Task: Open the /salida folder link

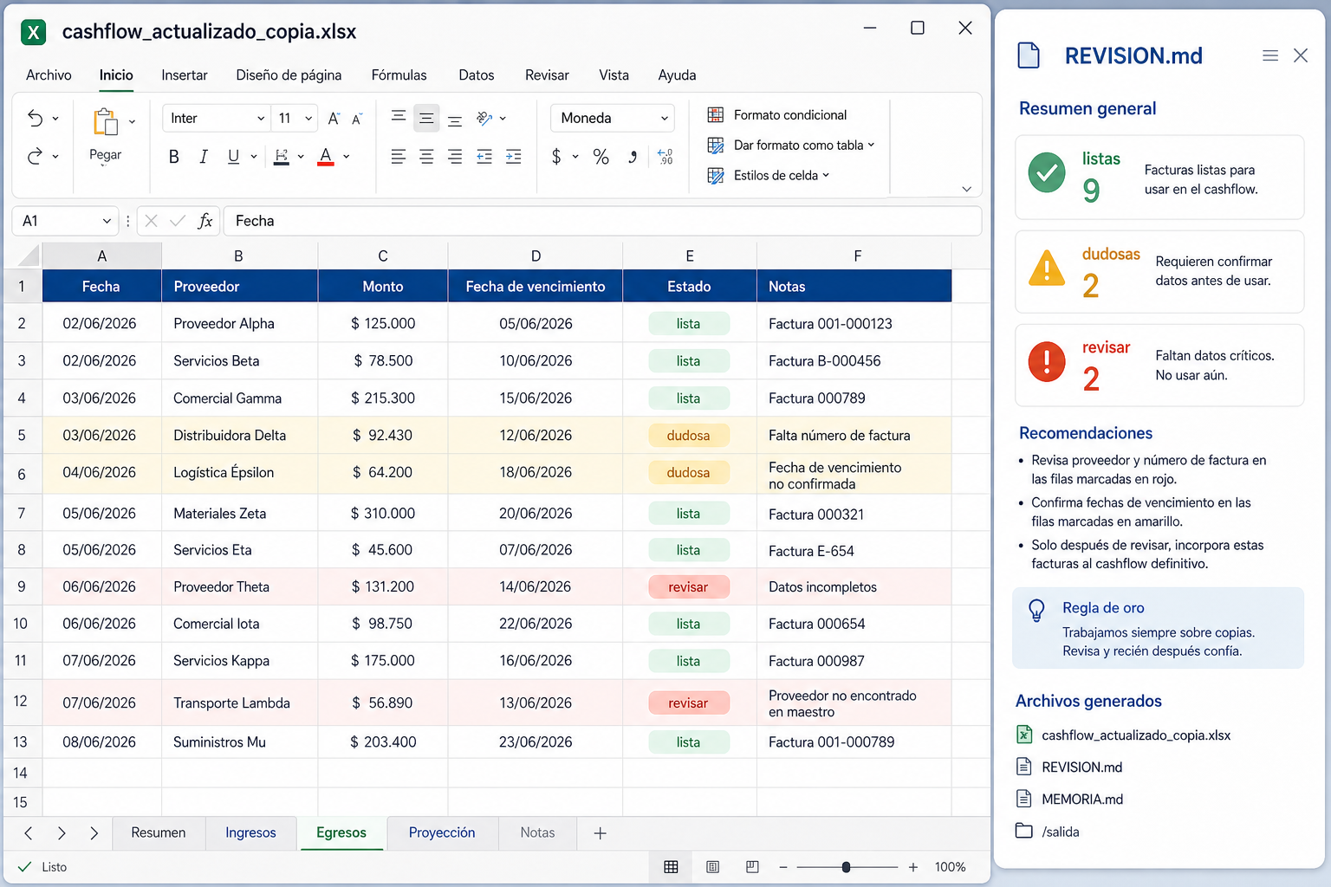Action: 1048,832
